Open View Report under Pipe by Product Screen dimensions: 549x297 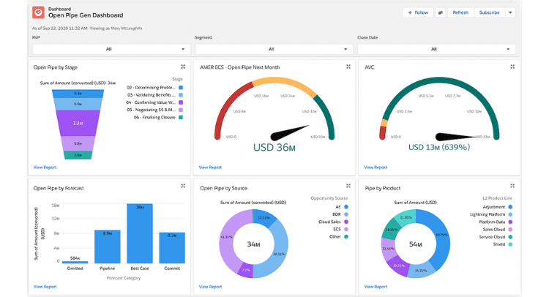coord(376,287)
